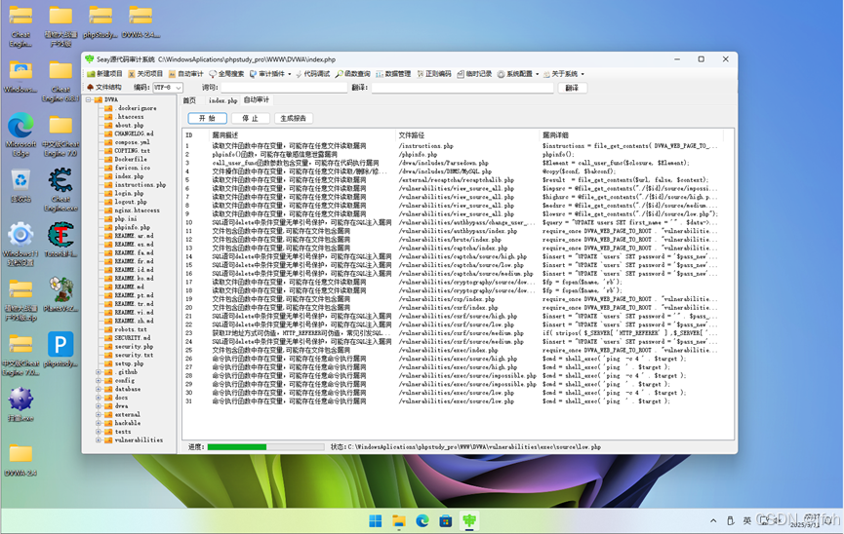Viewport: 844px width, 534px height.
Task: Open the UTF-8 encoding combo box
Action: tap(168, 87)
